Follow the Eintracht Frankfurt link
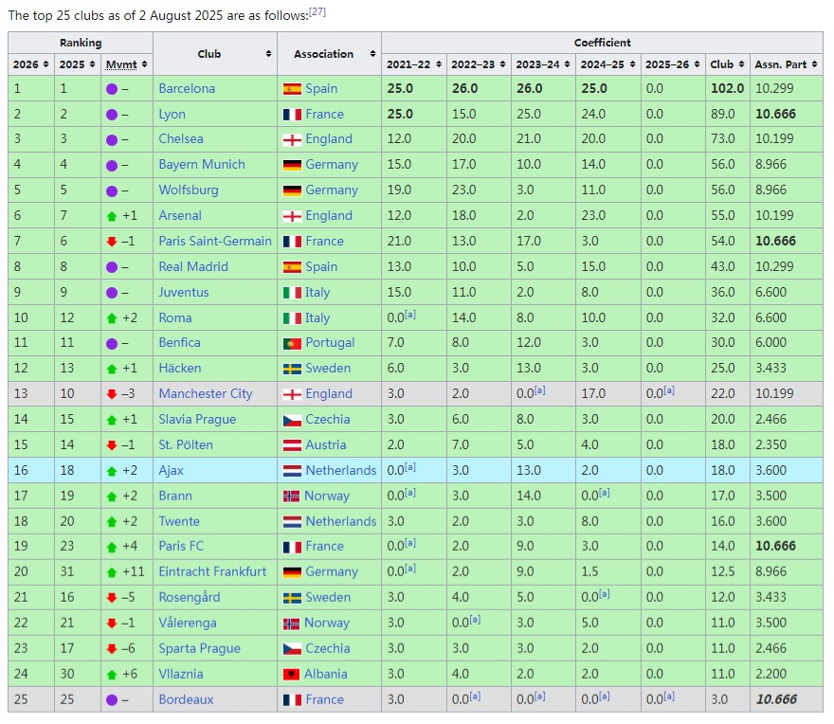 pyautogui.click(x=212, y=571)
